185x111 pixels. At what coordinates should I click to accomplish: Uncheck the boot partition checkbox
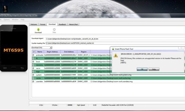point(33,61)
